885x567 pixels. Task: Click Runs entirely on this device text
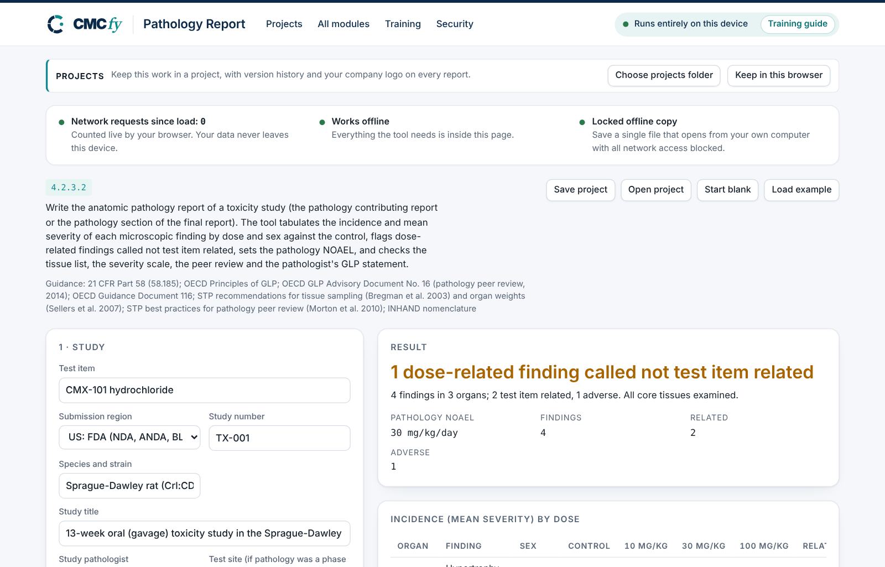[x=691, y=24]
